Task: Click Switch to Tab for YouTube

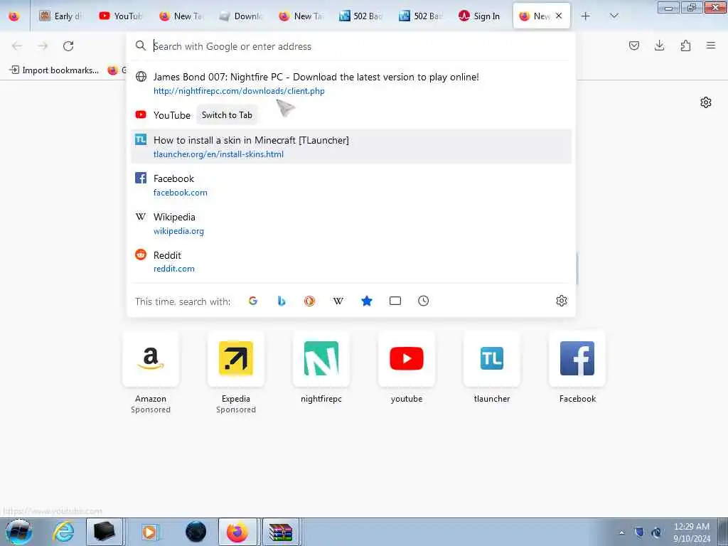Action: click(227, 115)
